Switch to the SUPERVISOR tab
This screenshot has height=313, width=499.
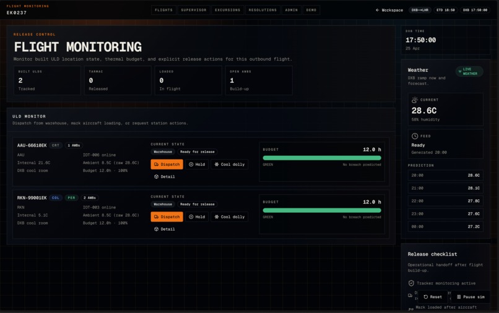194,10
